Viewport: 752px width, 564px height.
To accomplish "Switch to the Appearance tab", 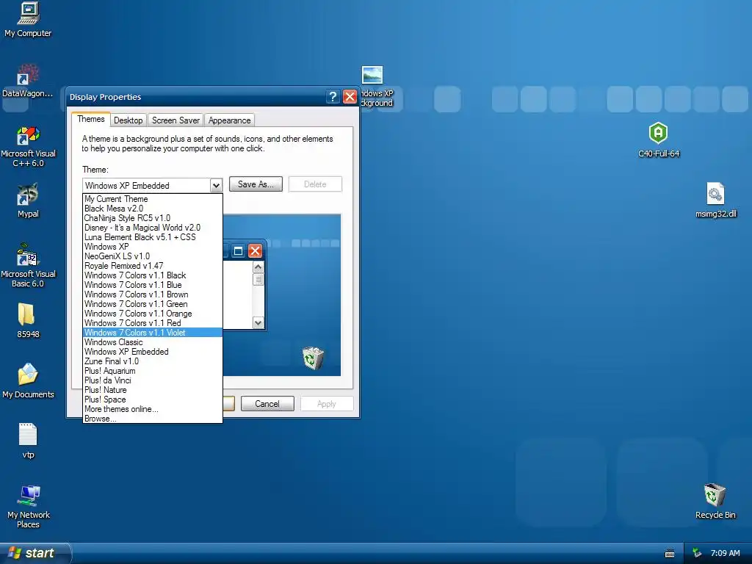I will coord(229,120).
